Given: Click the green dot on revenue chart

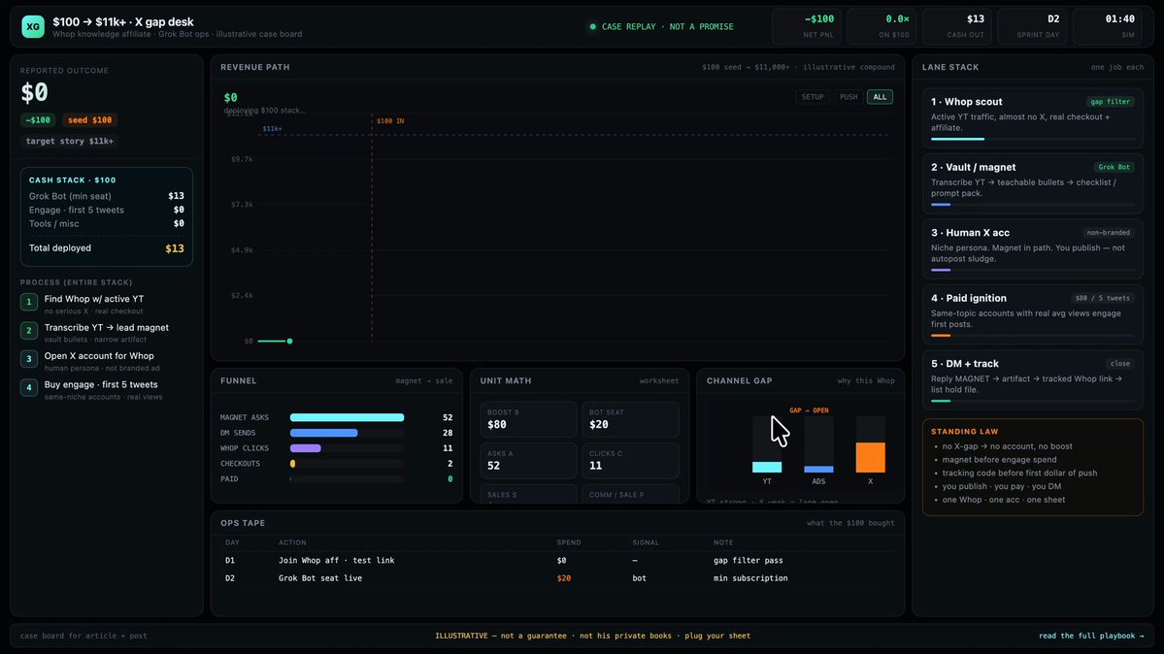Looking at the screenshot, I should (x=289, y=342).
